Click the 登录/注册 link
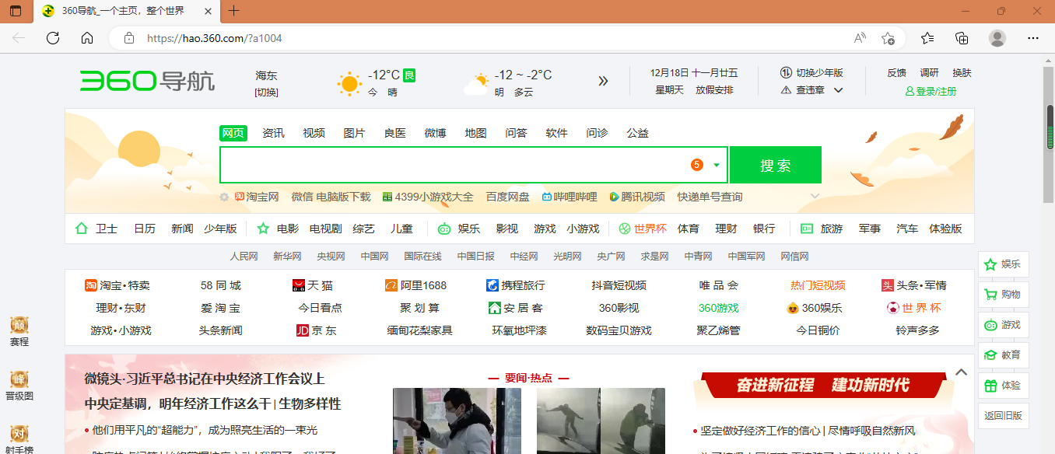Screen dimensions: 1055x454 (x=931, y=91)
